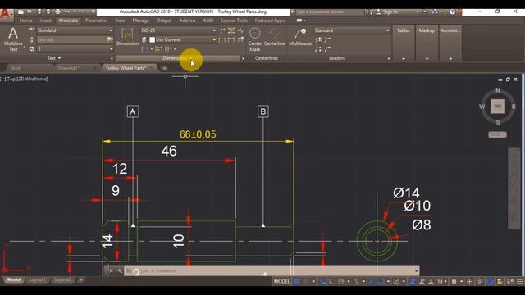Toggle object snap tracking in status bar

point(372,282)
